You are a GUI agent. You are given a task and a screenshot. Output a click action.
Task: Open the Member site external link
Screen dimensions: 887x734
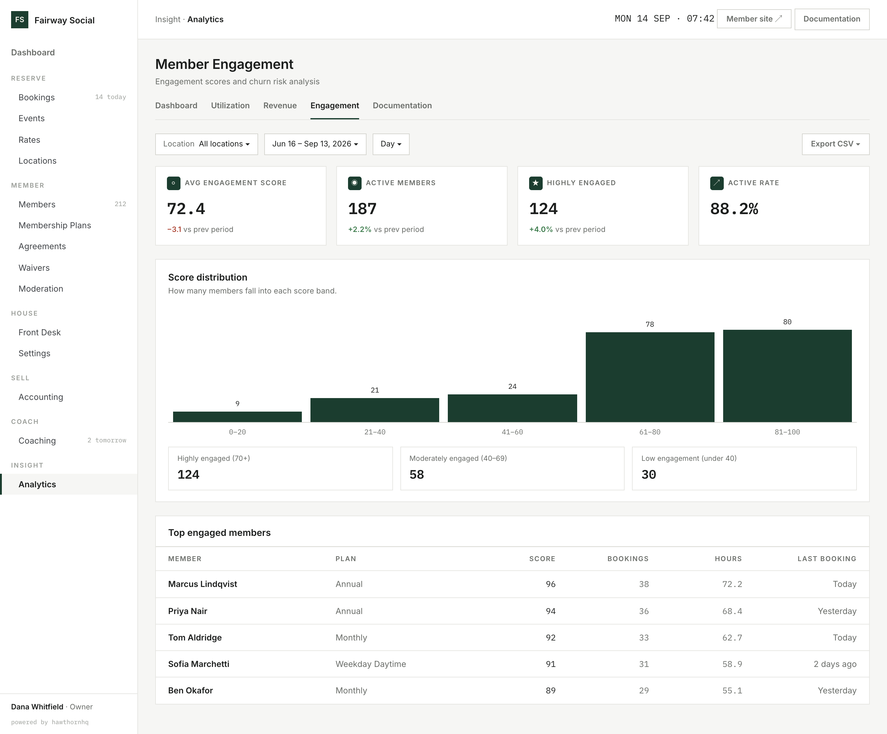tap(754, 19)
